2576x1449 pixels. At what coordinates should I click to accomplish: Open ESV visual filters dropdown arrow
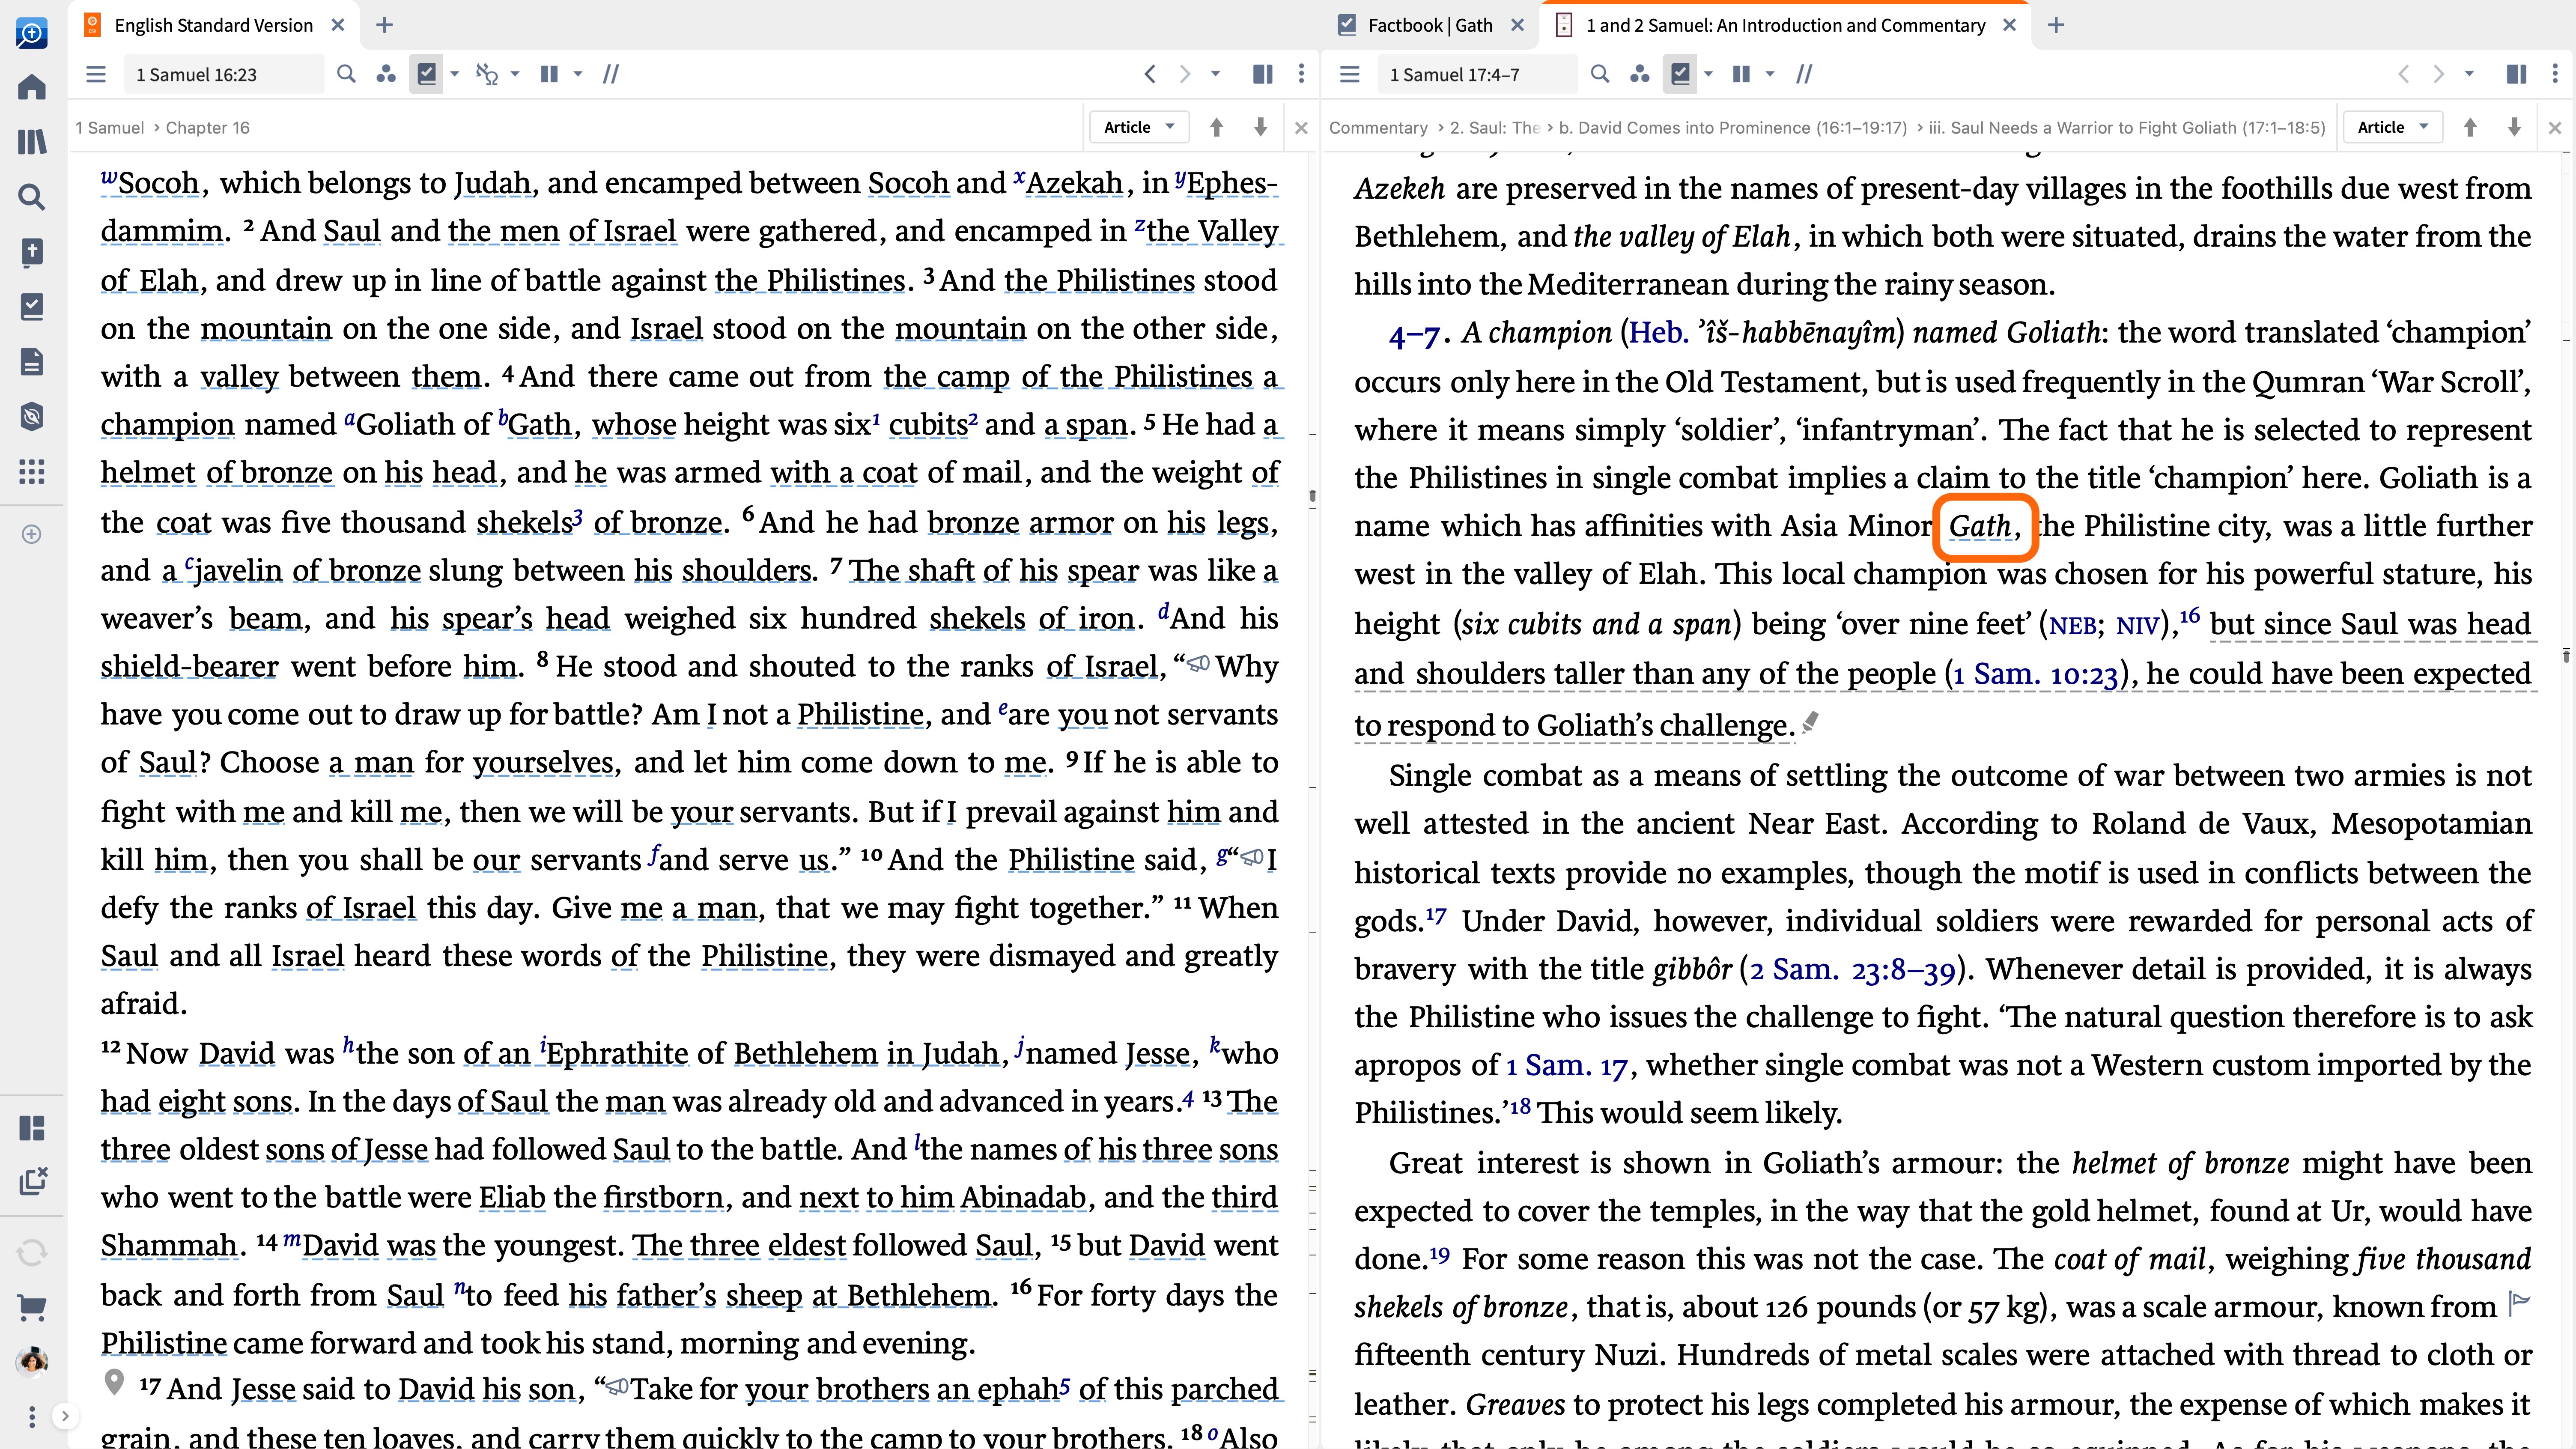click(455, 74)
